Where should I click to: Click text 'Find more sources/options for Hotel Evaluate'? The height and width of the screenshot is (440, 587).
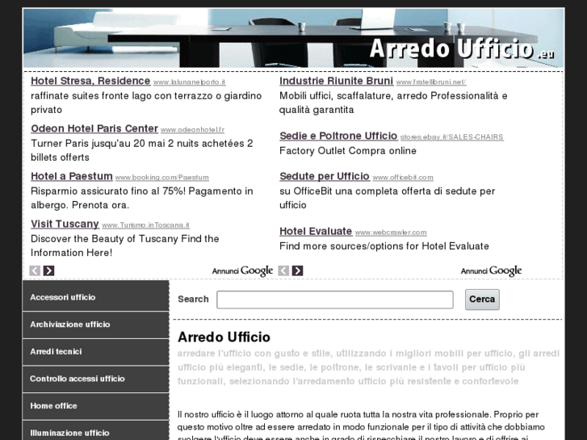384,246
